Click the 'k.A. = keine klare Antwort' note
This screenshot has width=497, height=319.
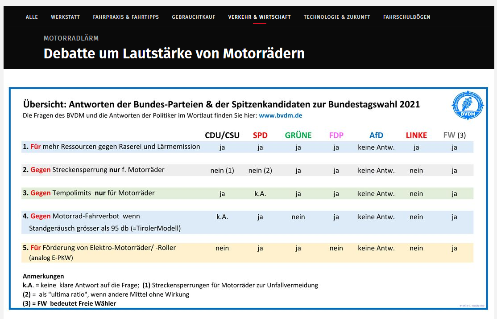(81, 285)
